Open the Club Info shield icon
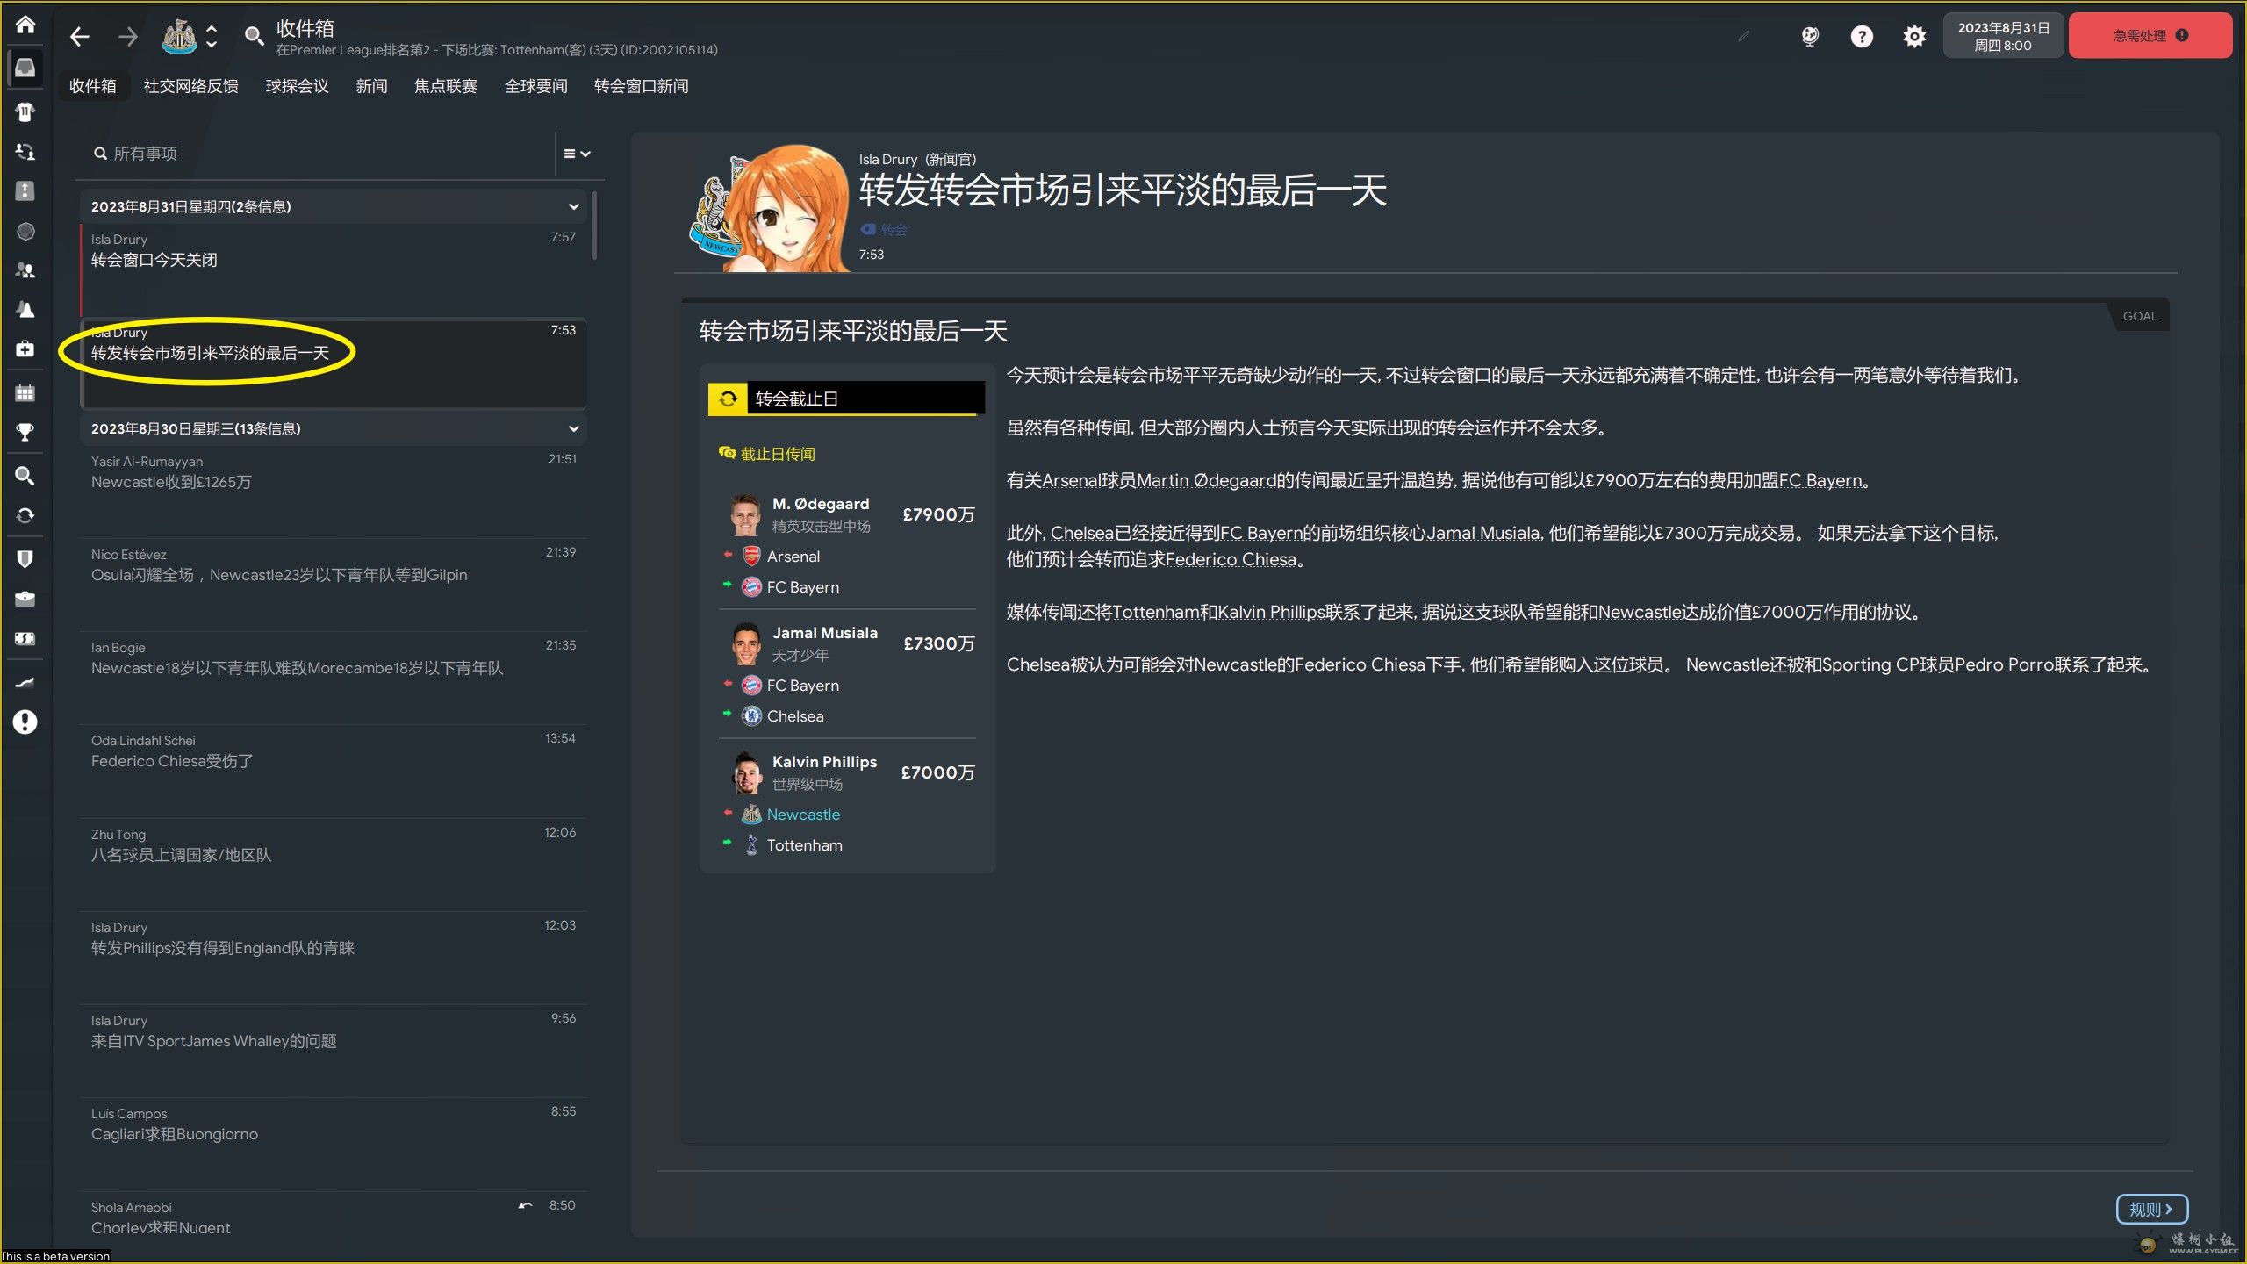Screen dimensions: 2247x1264 tap(25, 559)
